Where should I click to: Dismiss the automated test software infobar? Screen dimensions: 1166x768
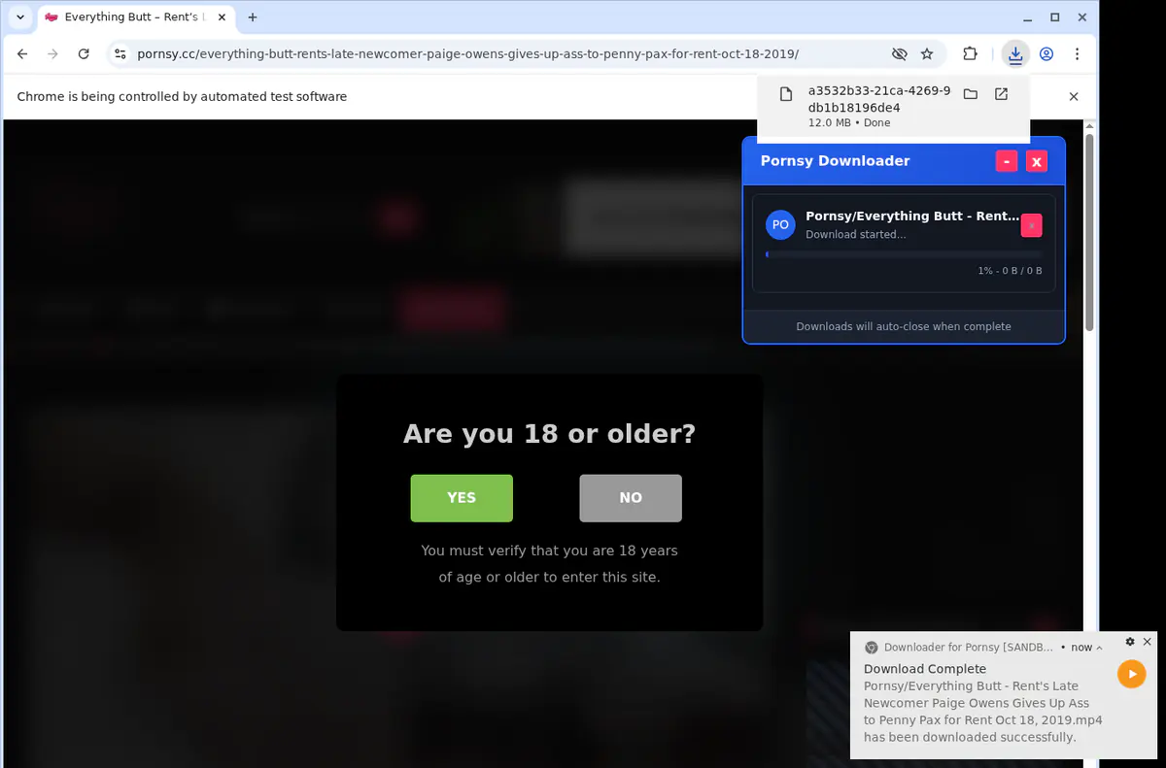pyautogui.click(x=1074, y=96)
